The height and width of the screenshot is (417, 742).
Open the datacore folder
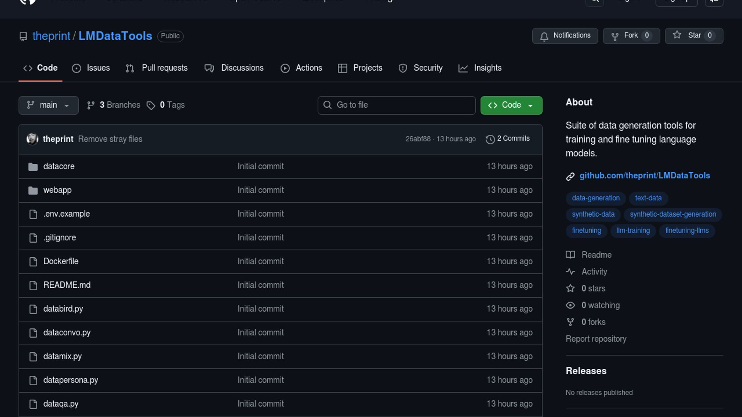coord(59,166)
